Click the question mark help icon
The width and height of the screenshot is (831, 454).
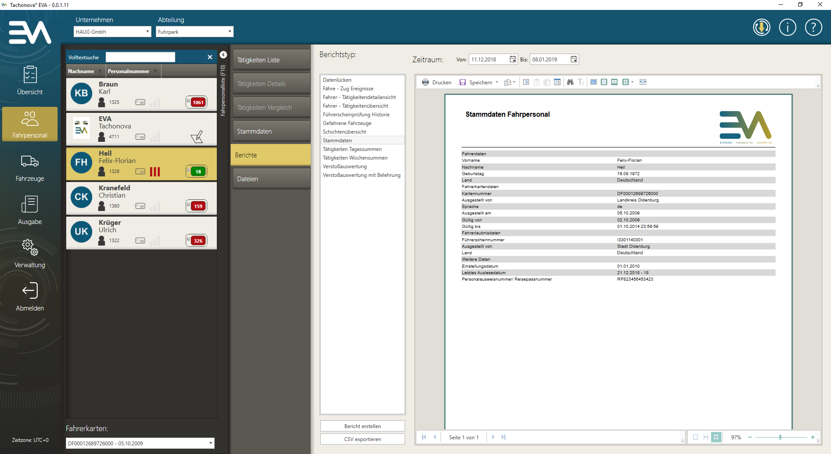click(x=813, y=28)
